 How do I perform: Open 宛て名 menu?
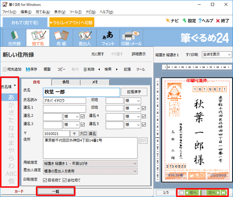click(43, 12)
